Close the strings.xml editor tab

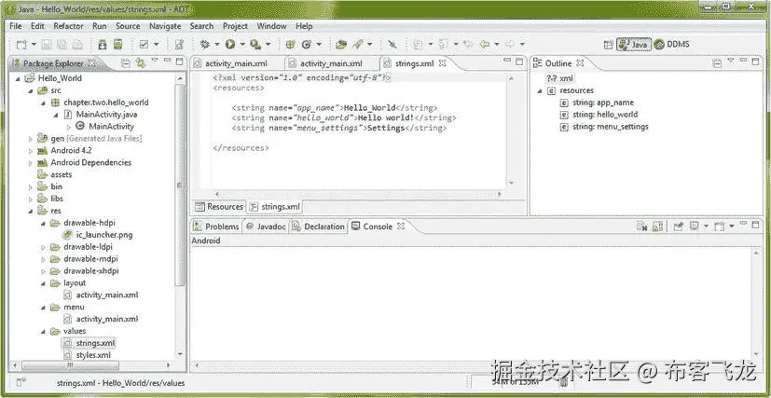pyautogui.click(x=442, y=62)
